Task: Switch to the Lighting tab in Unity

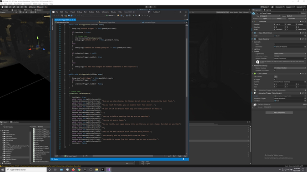Action: (x=267, y=10)
